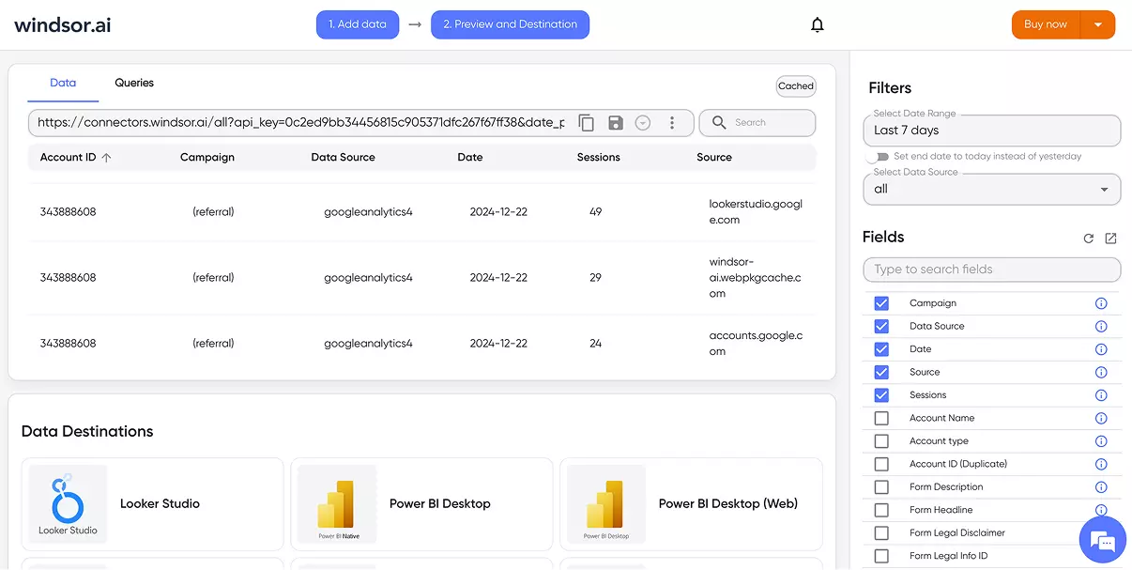1132x570 pixels.
Task: Uncheck the Sessions field checkbox
Action: [881, 395]
